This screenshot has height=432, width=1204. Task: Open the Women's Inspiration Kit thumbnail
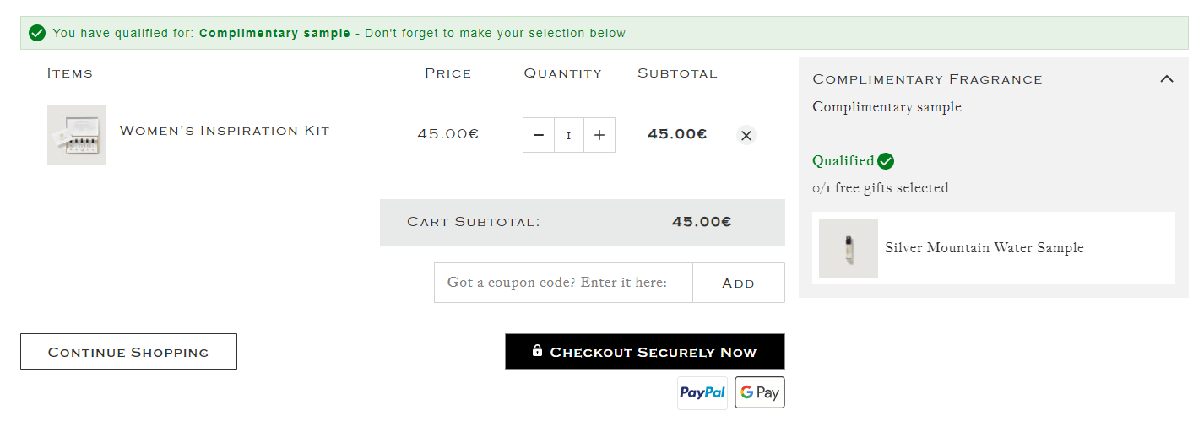(x=77, y=135)
